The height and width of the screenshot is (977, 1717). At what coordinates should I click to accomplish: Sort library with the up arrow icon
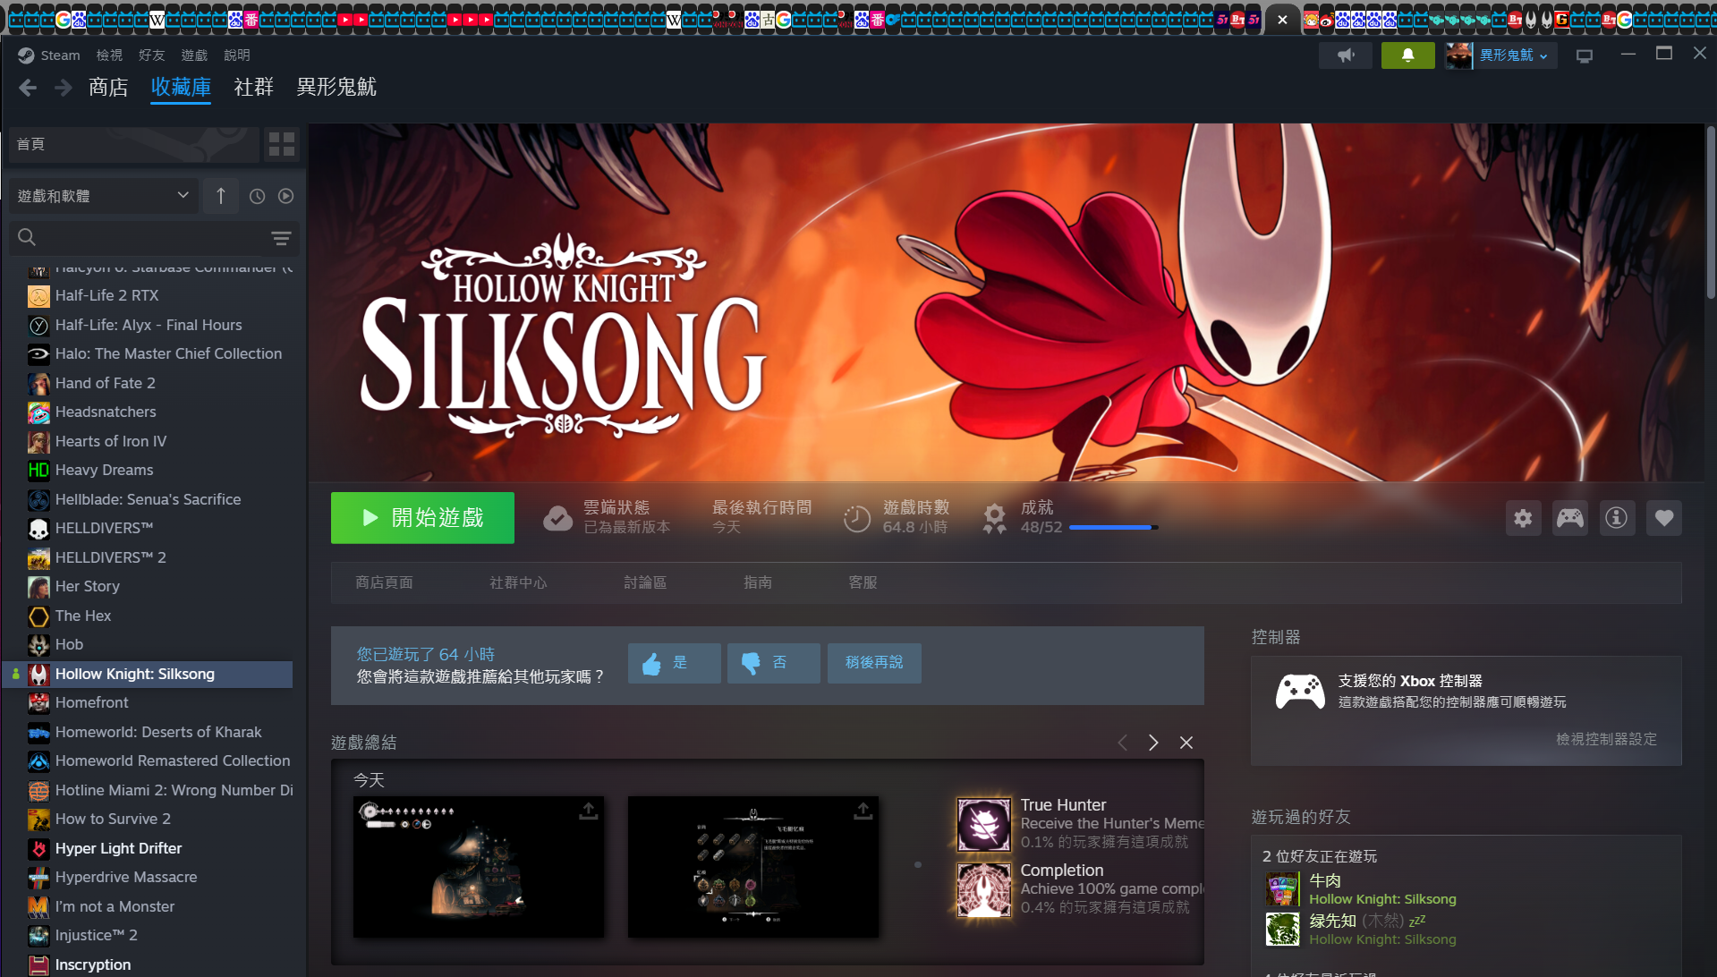221,196
